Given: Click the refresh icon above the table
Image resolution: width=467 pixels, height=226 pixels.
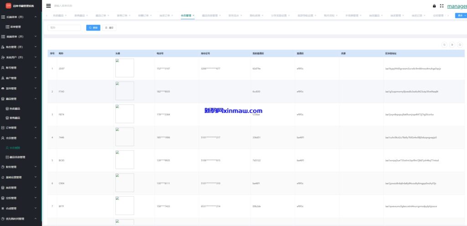Looking at the screenshot, I should pyautogui.click(x=444, y=44).
